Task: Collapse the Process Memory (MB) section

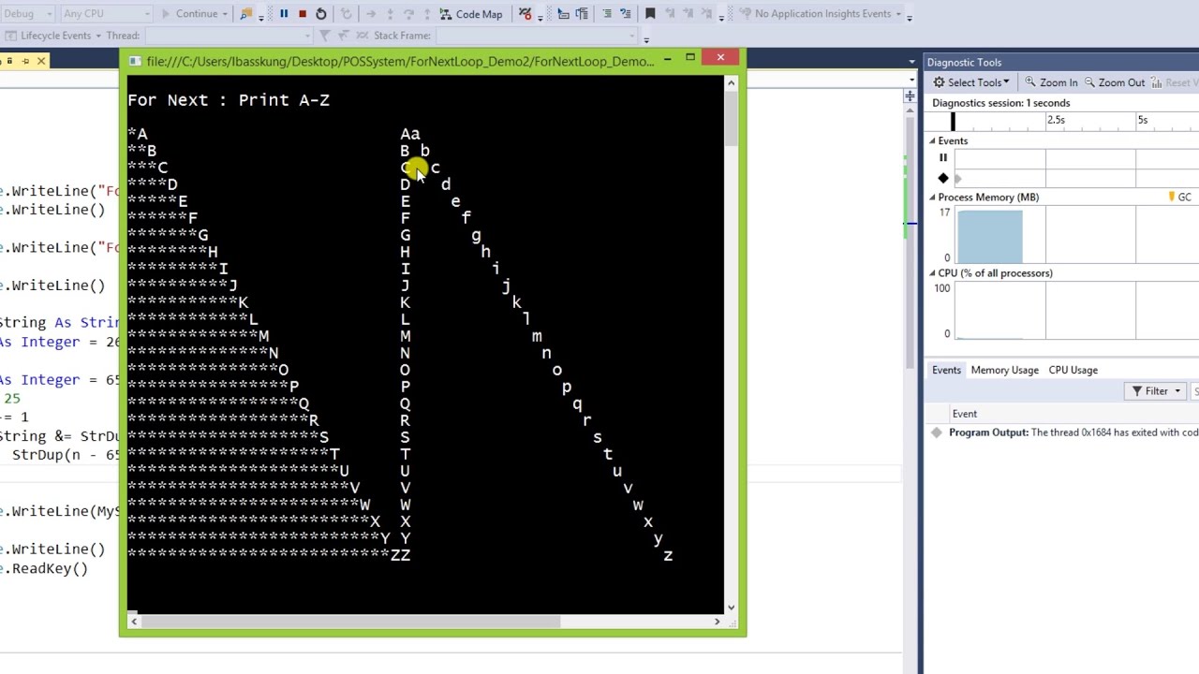Action: pos(933,198)
